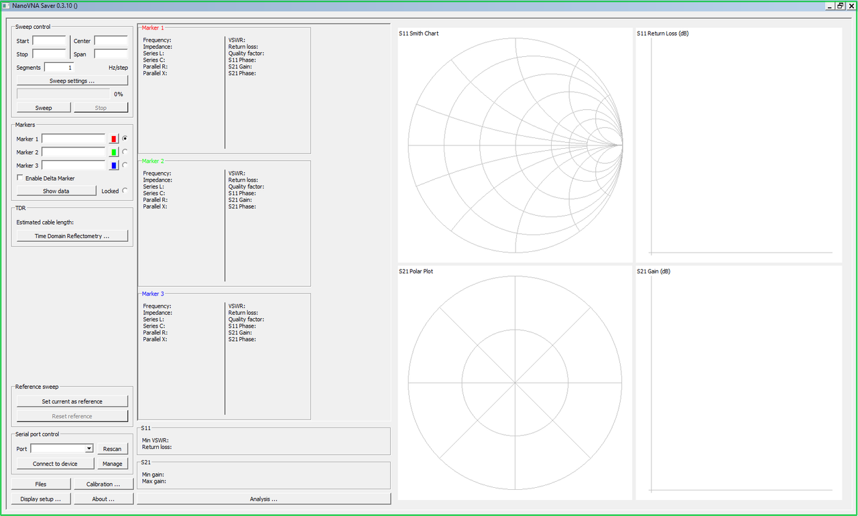858x516 pixels.
Task: Click the Show data button
Action: (x=56, y=191)
